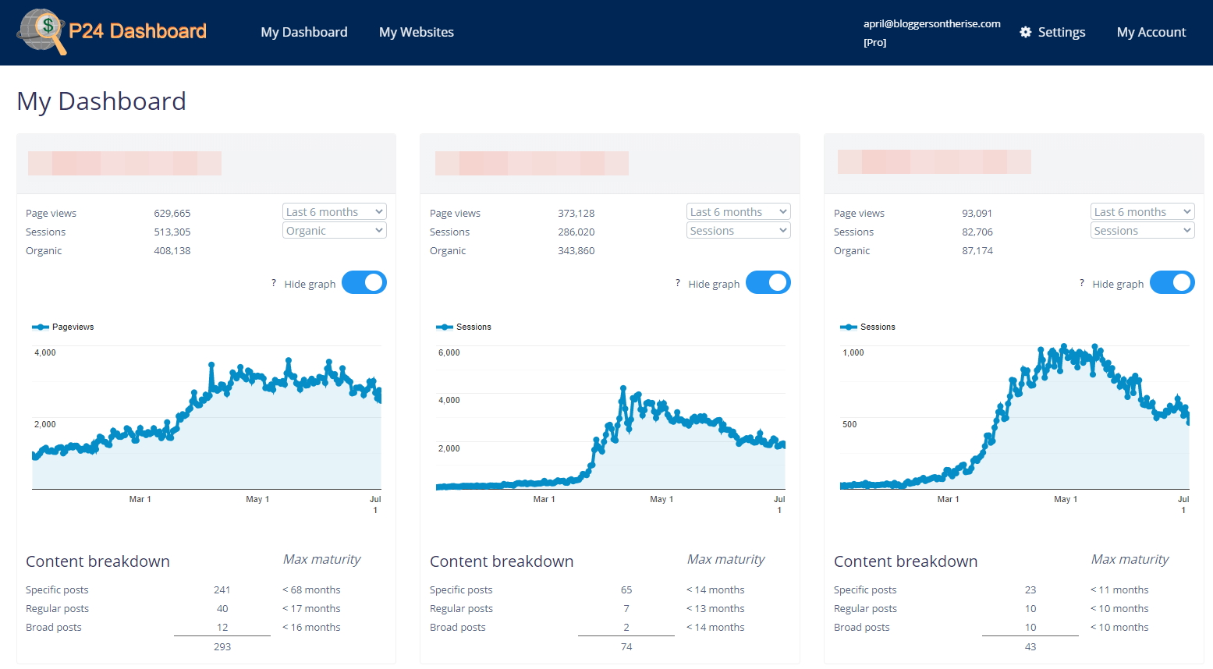Open Last 6 months dropdown in second card
This screenshot has width=1213, height=669.
click(x=739, y=212)
